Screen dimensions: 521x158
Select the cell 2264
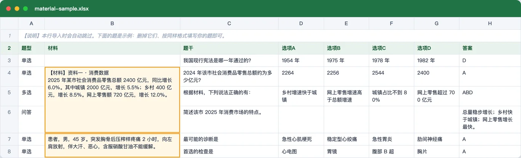pyautogui.click(x=301, y=76)
